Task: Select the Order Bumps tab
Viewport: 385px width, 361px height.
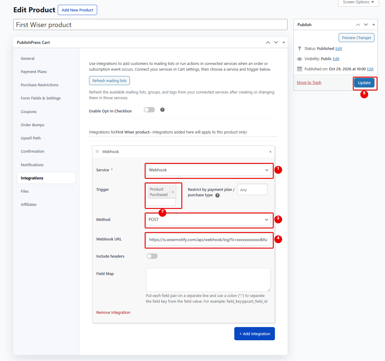Action: pos(32,125)
